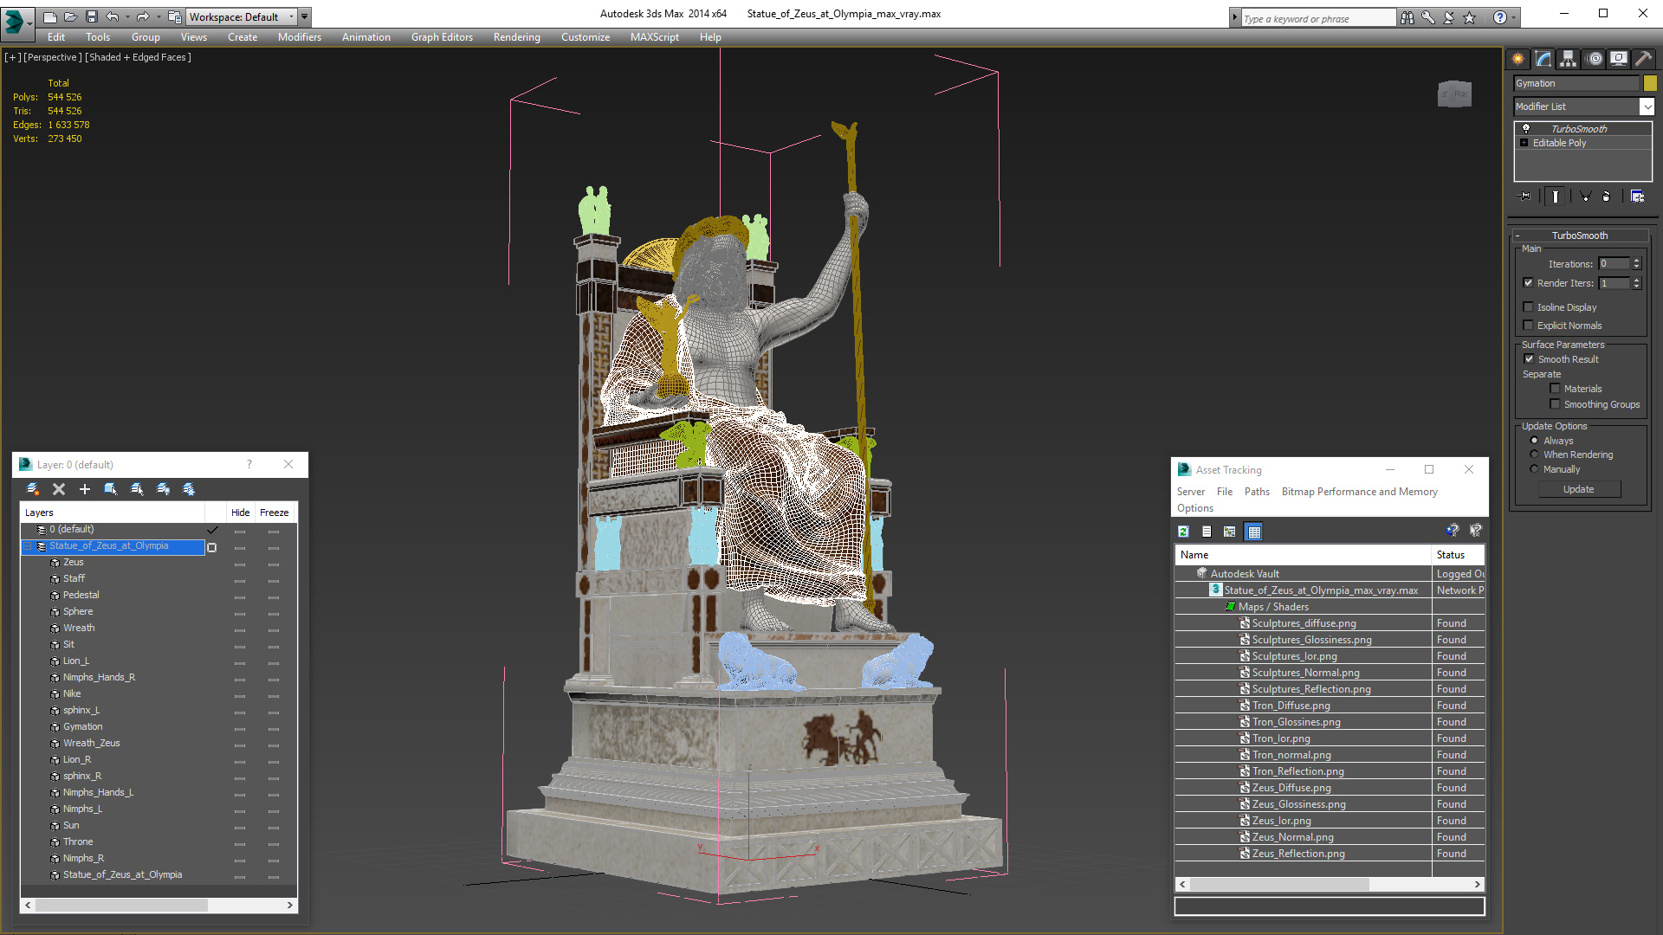Click Create New Layer icon in Layer dialog
The height and width of the screenshot is (935, 1663).
(x=33, y=489)
